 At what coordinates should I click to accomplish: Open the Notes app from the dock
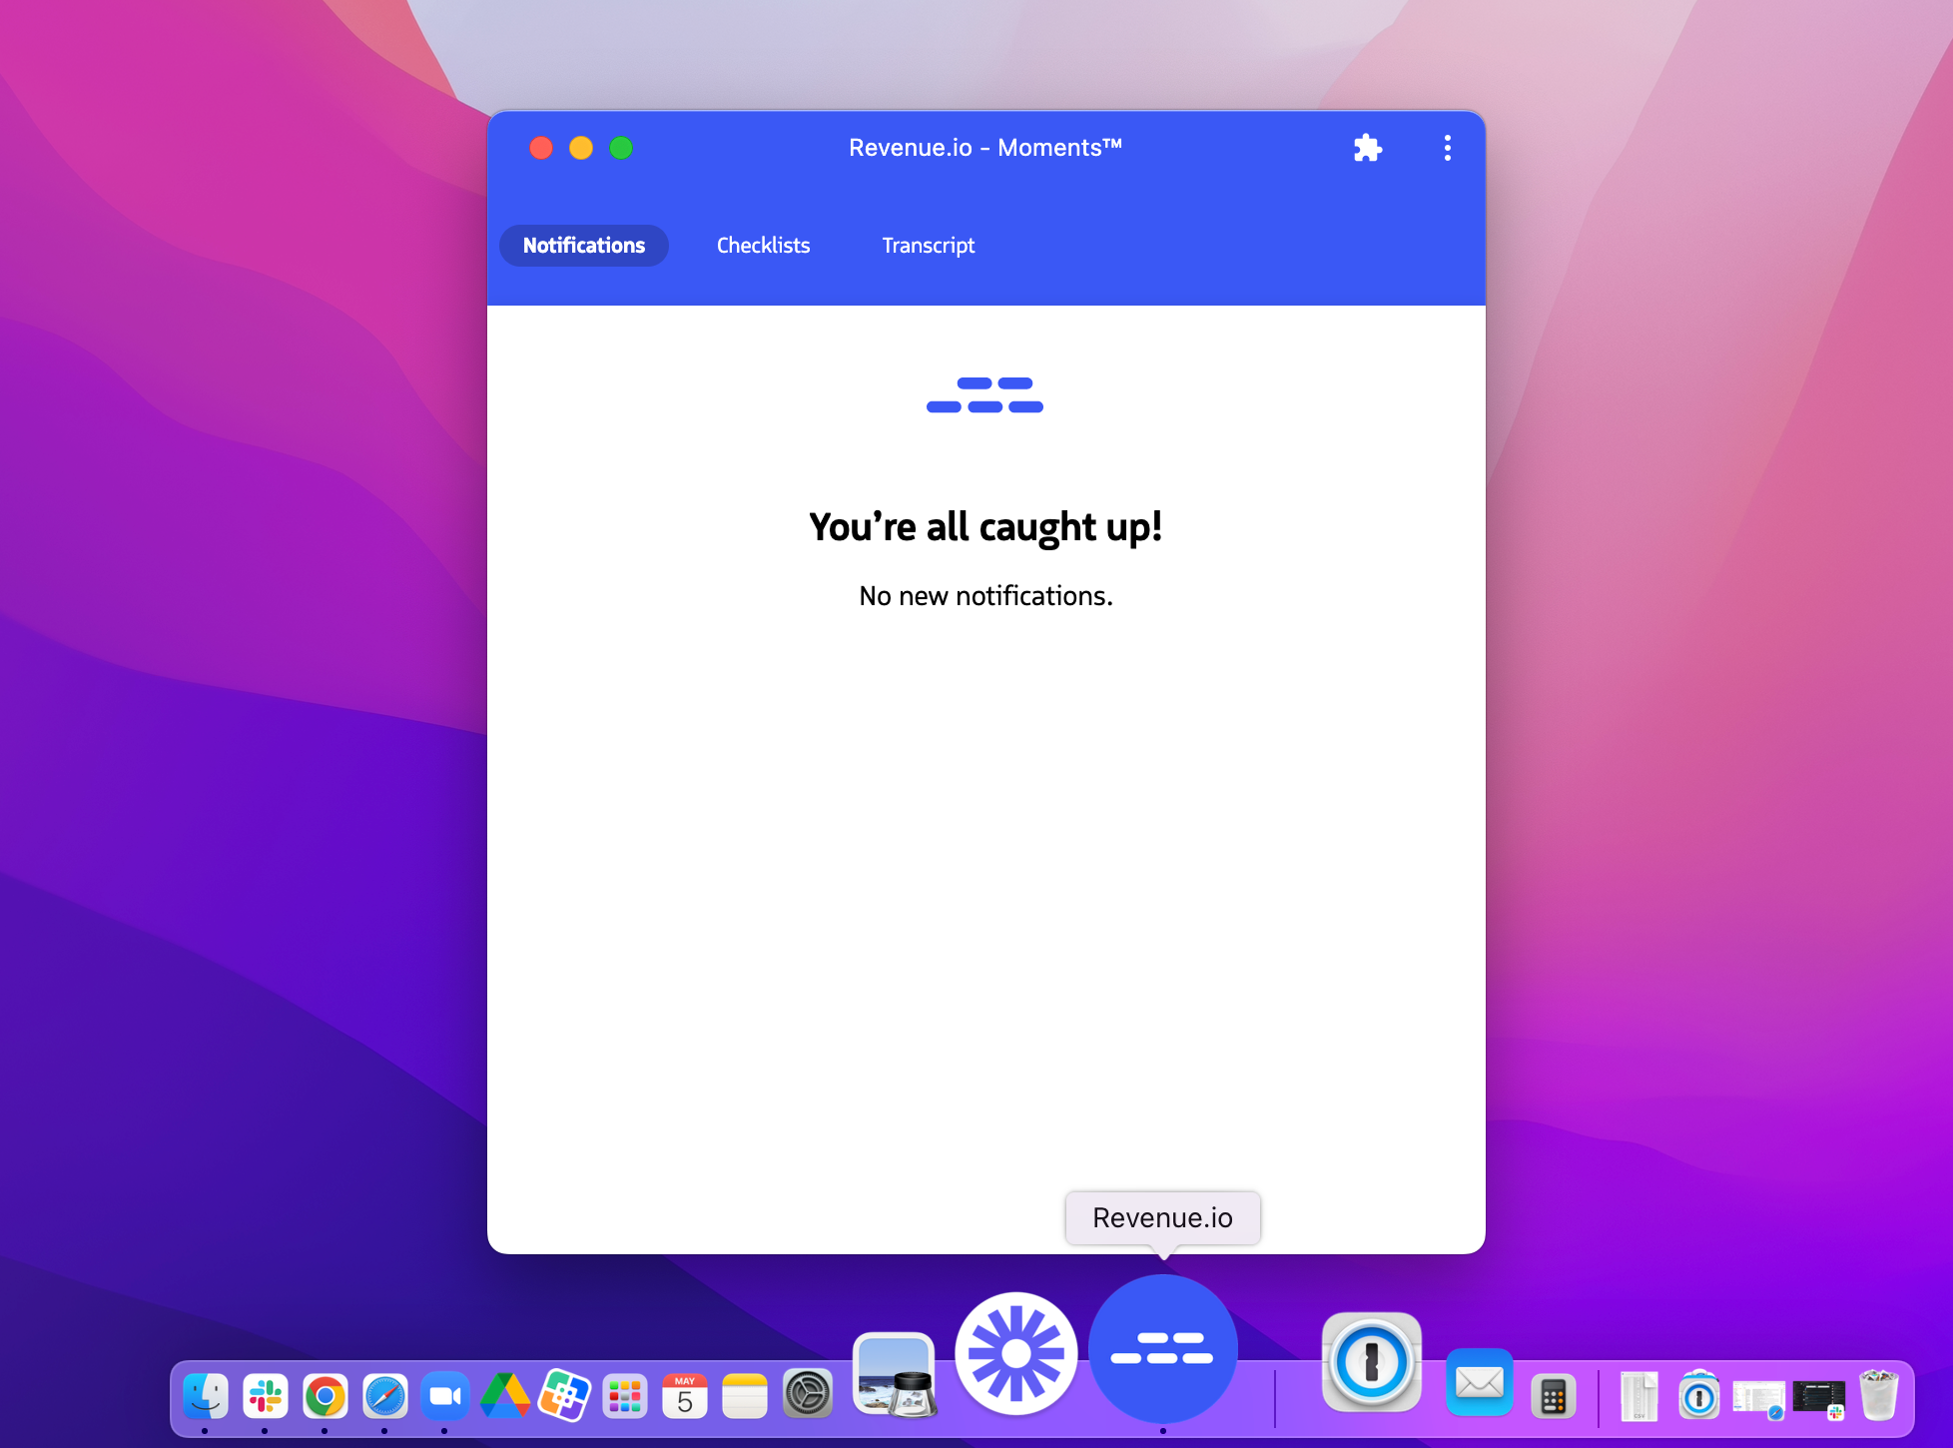[x=745, y=1395]
